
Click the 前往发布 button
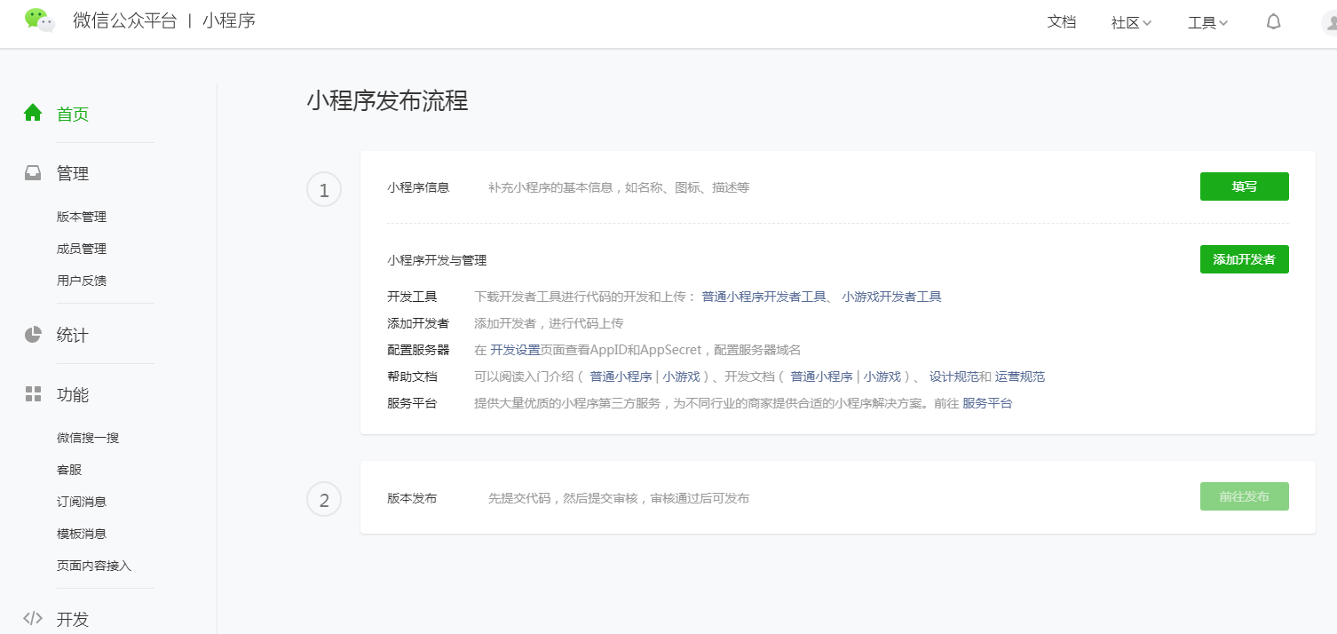pyautogui.click(x=1244, y=496)
